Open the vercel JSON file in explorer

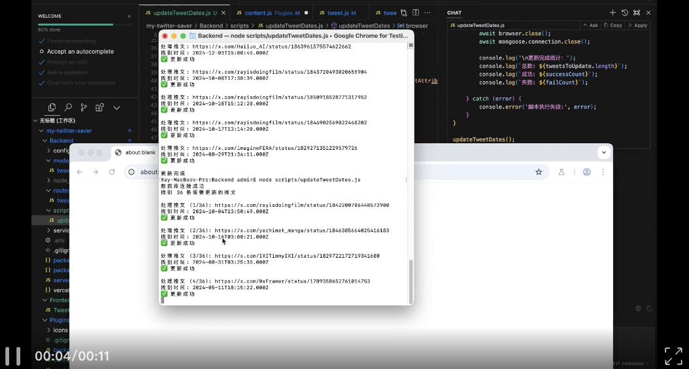(61, 290)
